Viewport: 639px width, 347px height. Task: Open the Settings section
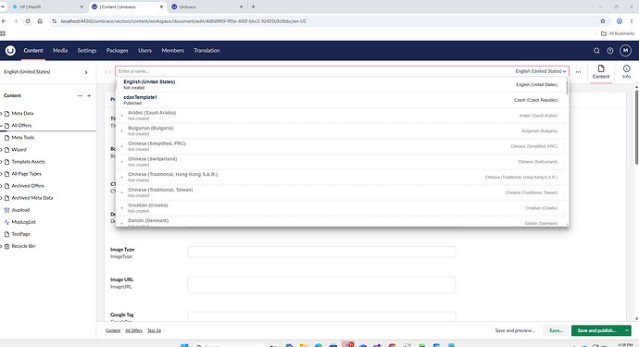87,51
